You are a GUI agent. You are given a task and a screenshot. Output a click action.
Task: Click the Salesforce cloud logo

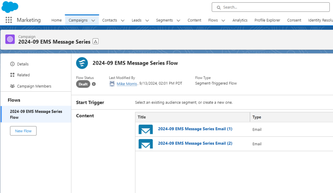[10, 6]
